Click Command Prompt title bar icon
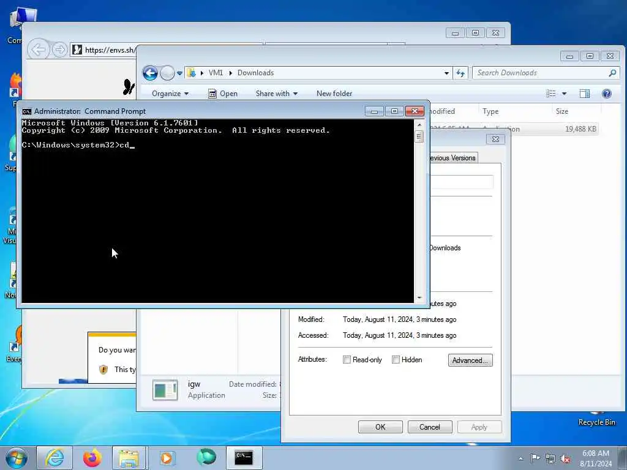Viewport: 627px width, 470px height. click(27, 111)
